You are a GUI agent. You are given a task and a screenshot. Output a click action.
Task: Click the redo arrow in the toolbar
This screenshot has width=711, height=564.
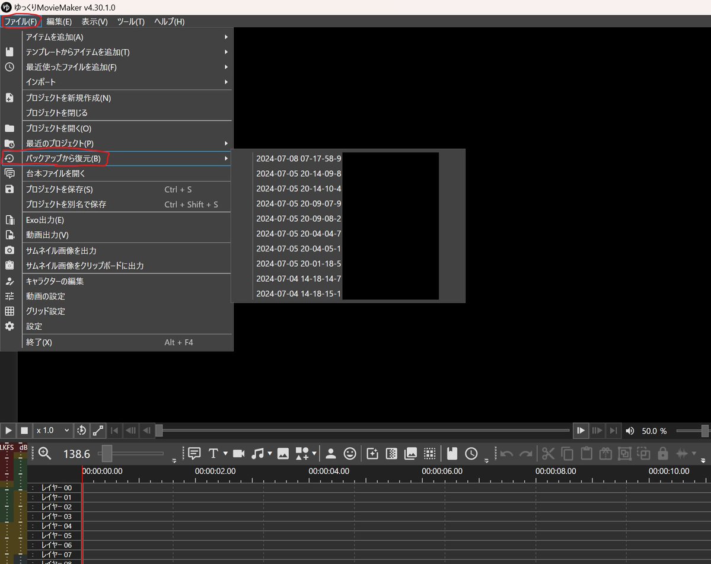pos(525,453)
